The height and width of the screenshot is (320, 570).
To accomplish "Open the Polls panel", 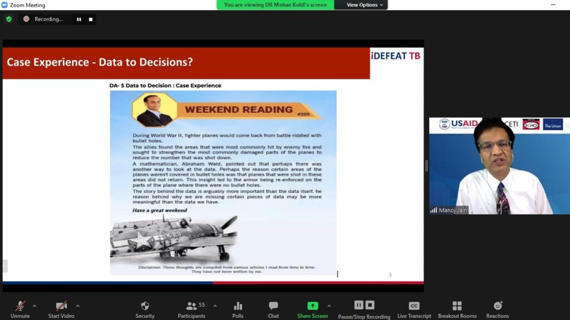I will [x=238, y=306].
